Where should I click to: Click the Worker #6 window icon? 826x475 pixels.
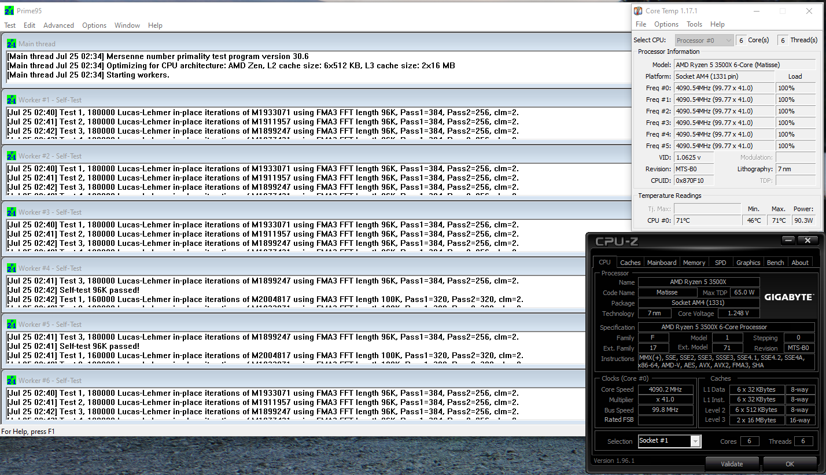click(x=12, y=380)
